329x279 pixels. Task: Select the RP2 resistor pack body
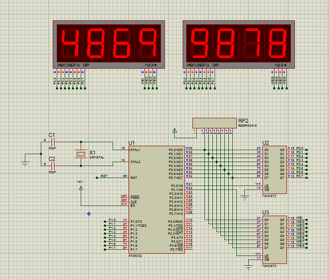[x=215, y=123]
